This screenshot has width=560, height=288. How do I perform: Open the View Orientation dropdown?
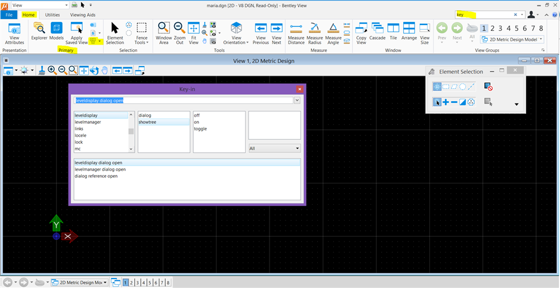pos(236,33)
